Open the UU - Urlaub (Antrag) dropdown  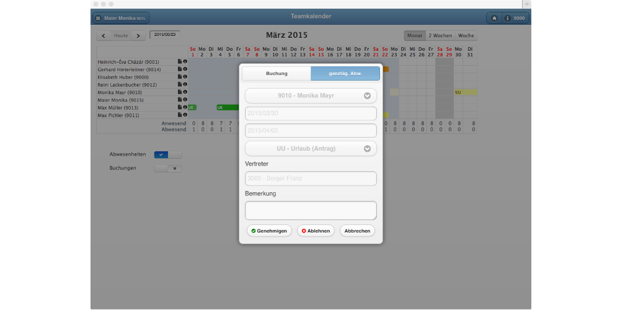coord(311,149)
